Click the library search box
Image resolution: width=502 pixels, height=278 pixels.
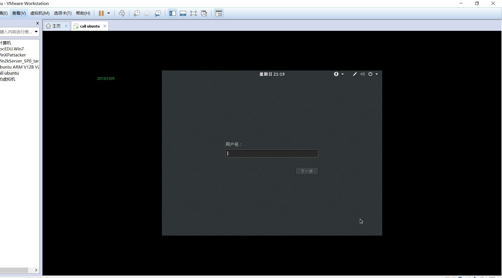pos(17,32)
